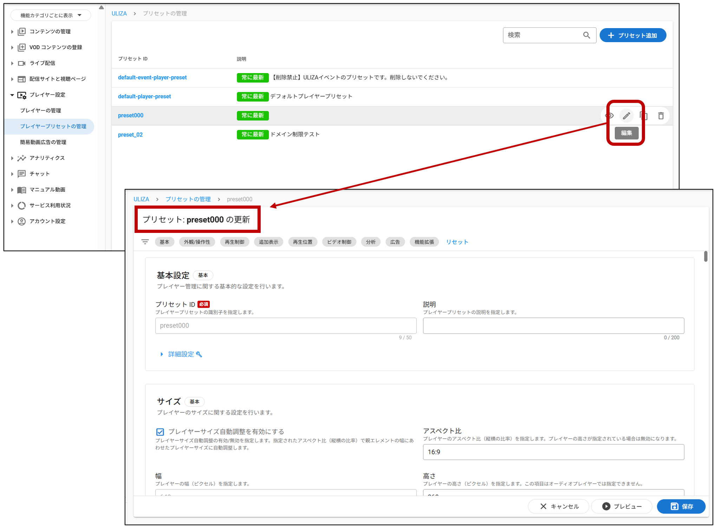Click the sidebar scroll-up arrow
716x528 pixels.
102,7
